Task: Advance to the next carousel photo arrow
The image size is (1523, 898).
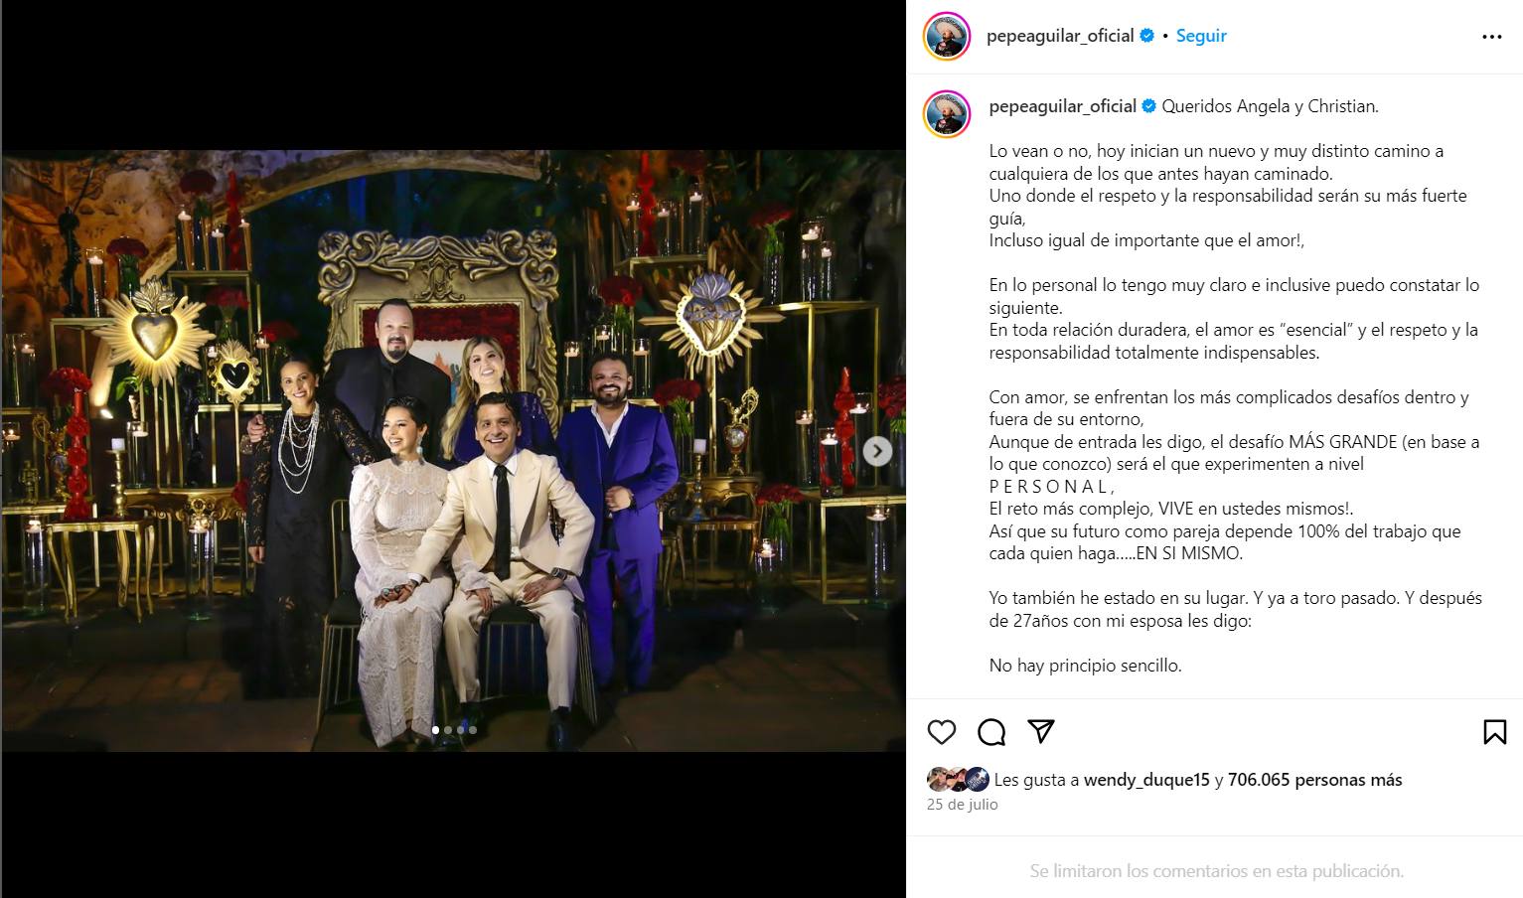Action: (877, 451)
